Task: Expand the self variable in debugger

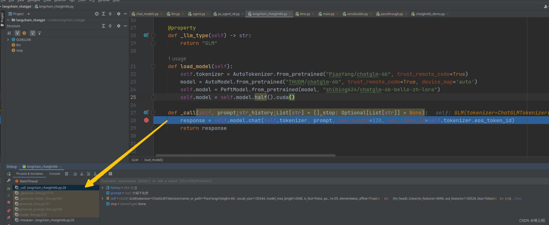Action: tap(102, 198)
